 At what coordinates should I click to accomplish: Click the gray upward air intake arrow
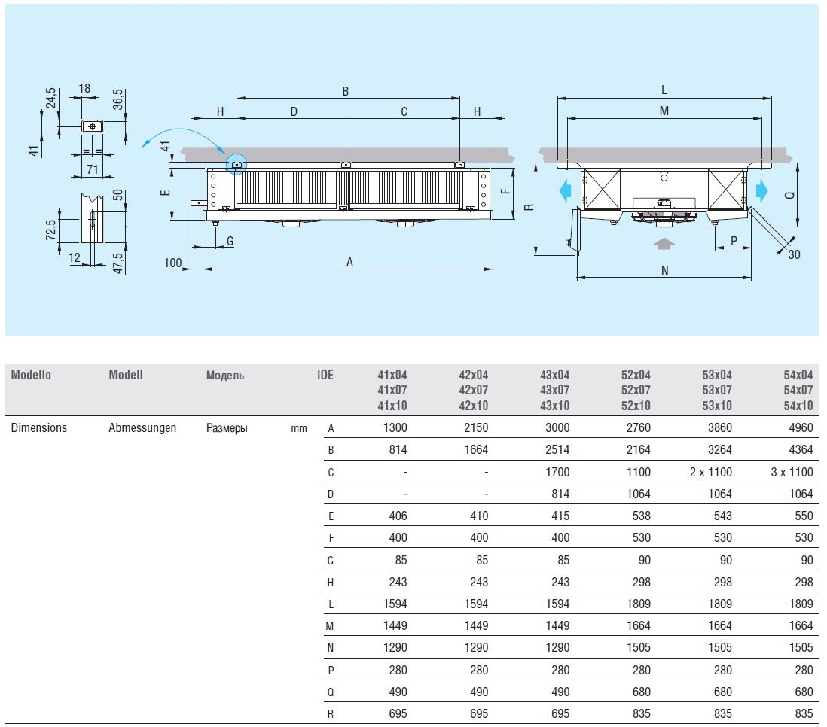pyautogui.click(x=662, y=242)
